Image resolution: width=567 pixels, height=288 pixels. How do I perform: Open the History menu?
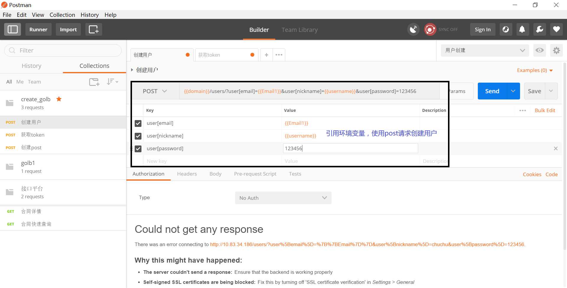click(x=89, y=15)
